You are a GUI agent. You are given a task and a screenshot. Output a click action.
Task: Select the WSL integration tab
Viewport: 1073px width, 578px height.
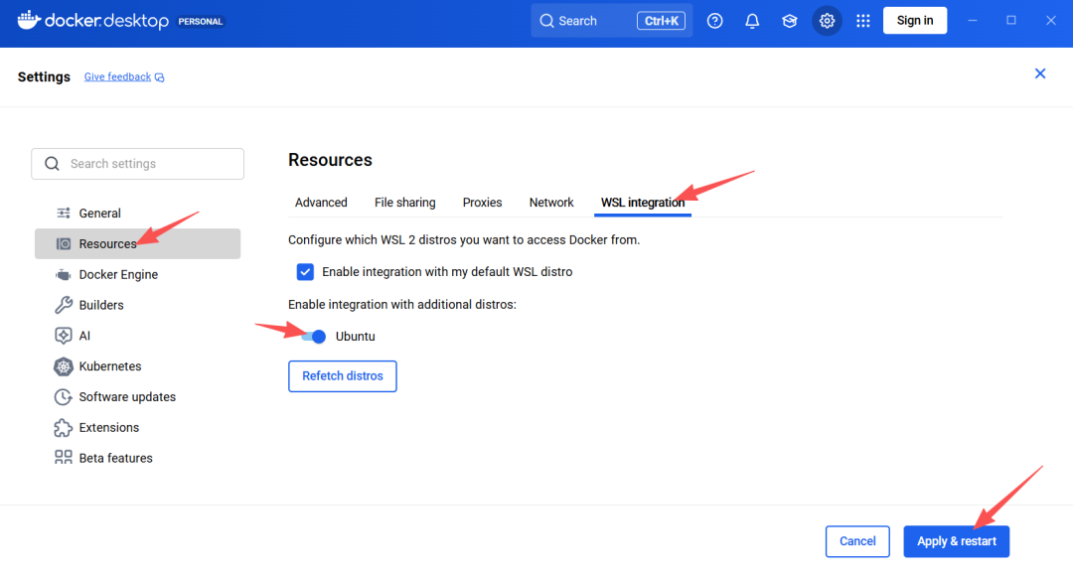[x=643, y=203]
